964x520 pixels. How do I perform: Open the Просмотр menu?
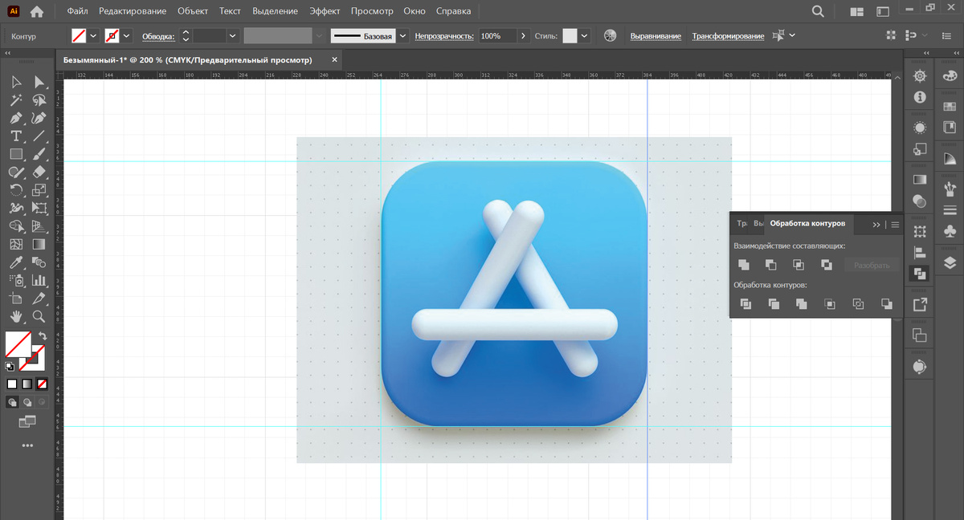point(372,11)
